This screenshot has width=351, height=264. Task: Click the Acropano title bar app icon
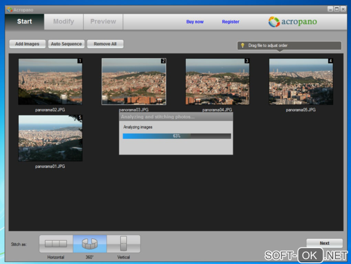coord(9,10)
